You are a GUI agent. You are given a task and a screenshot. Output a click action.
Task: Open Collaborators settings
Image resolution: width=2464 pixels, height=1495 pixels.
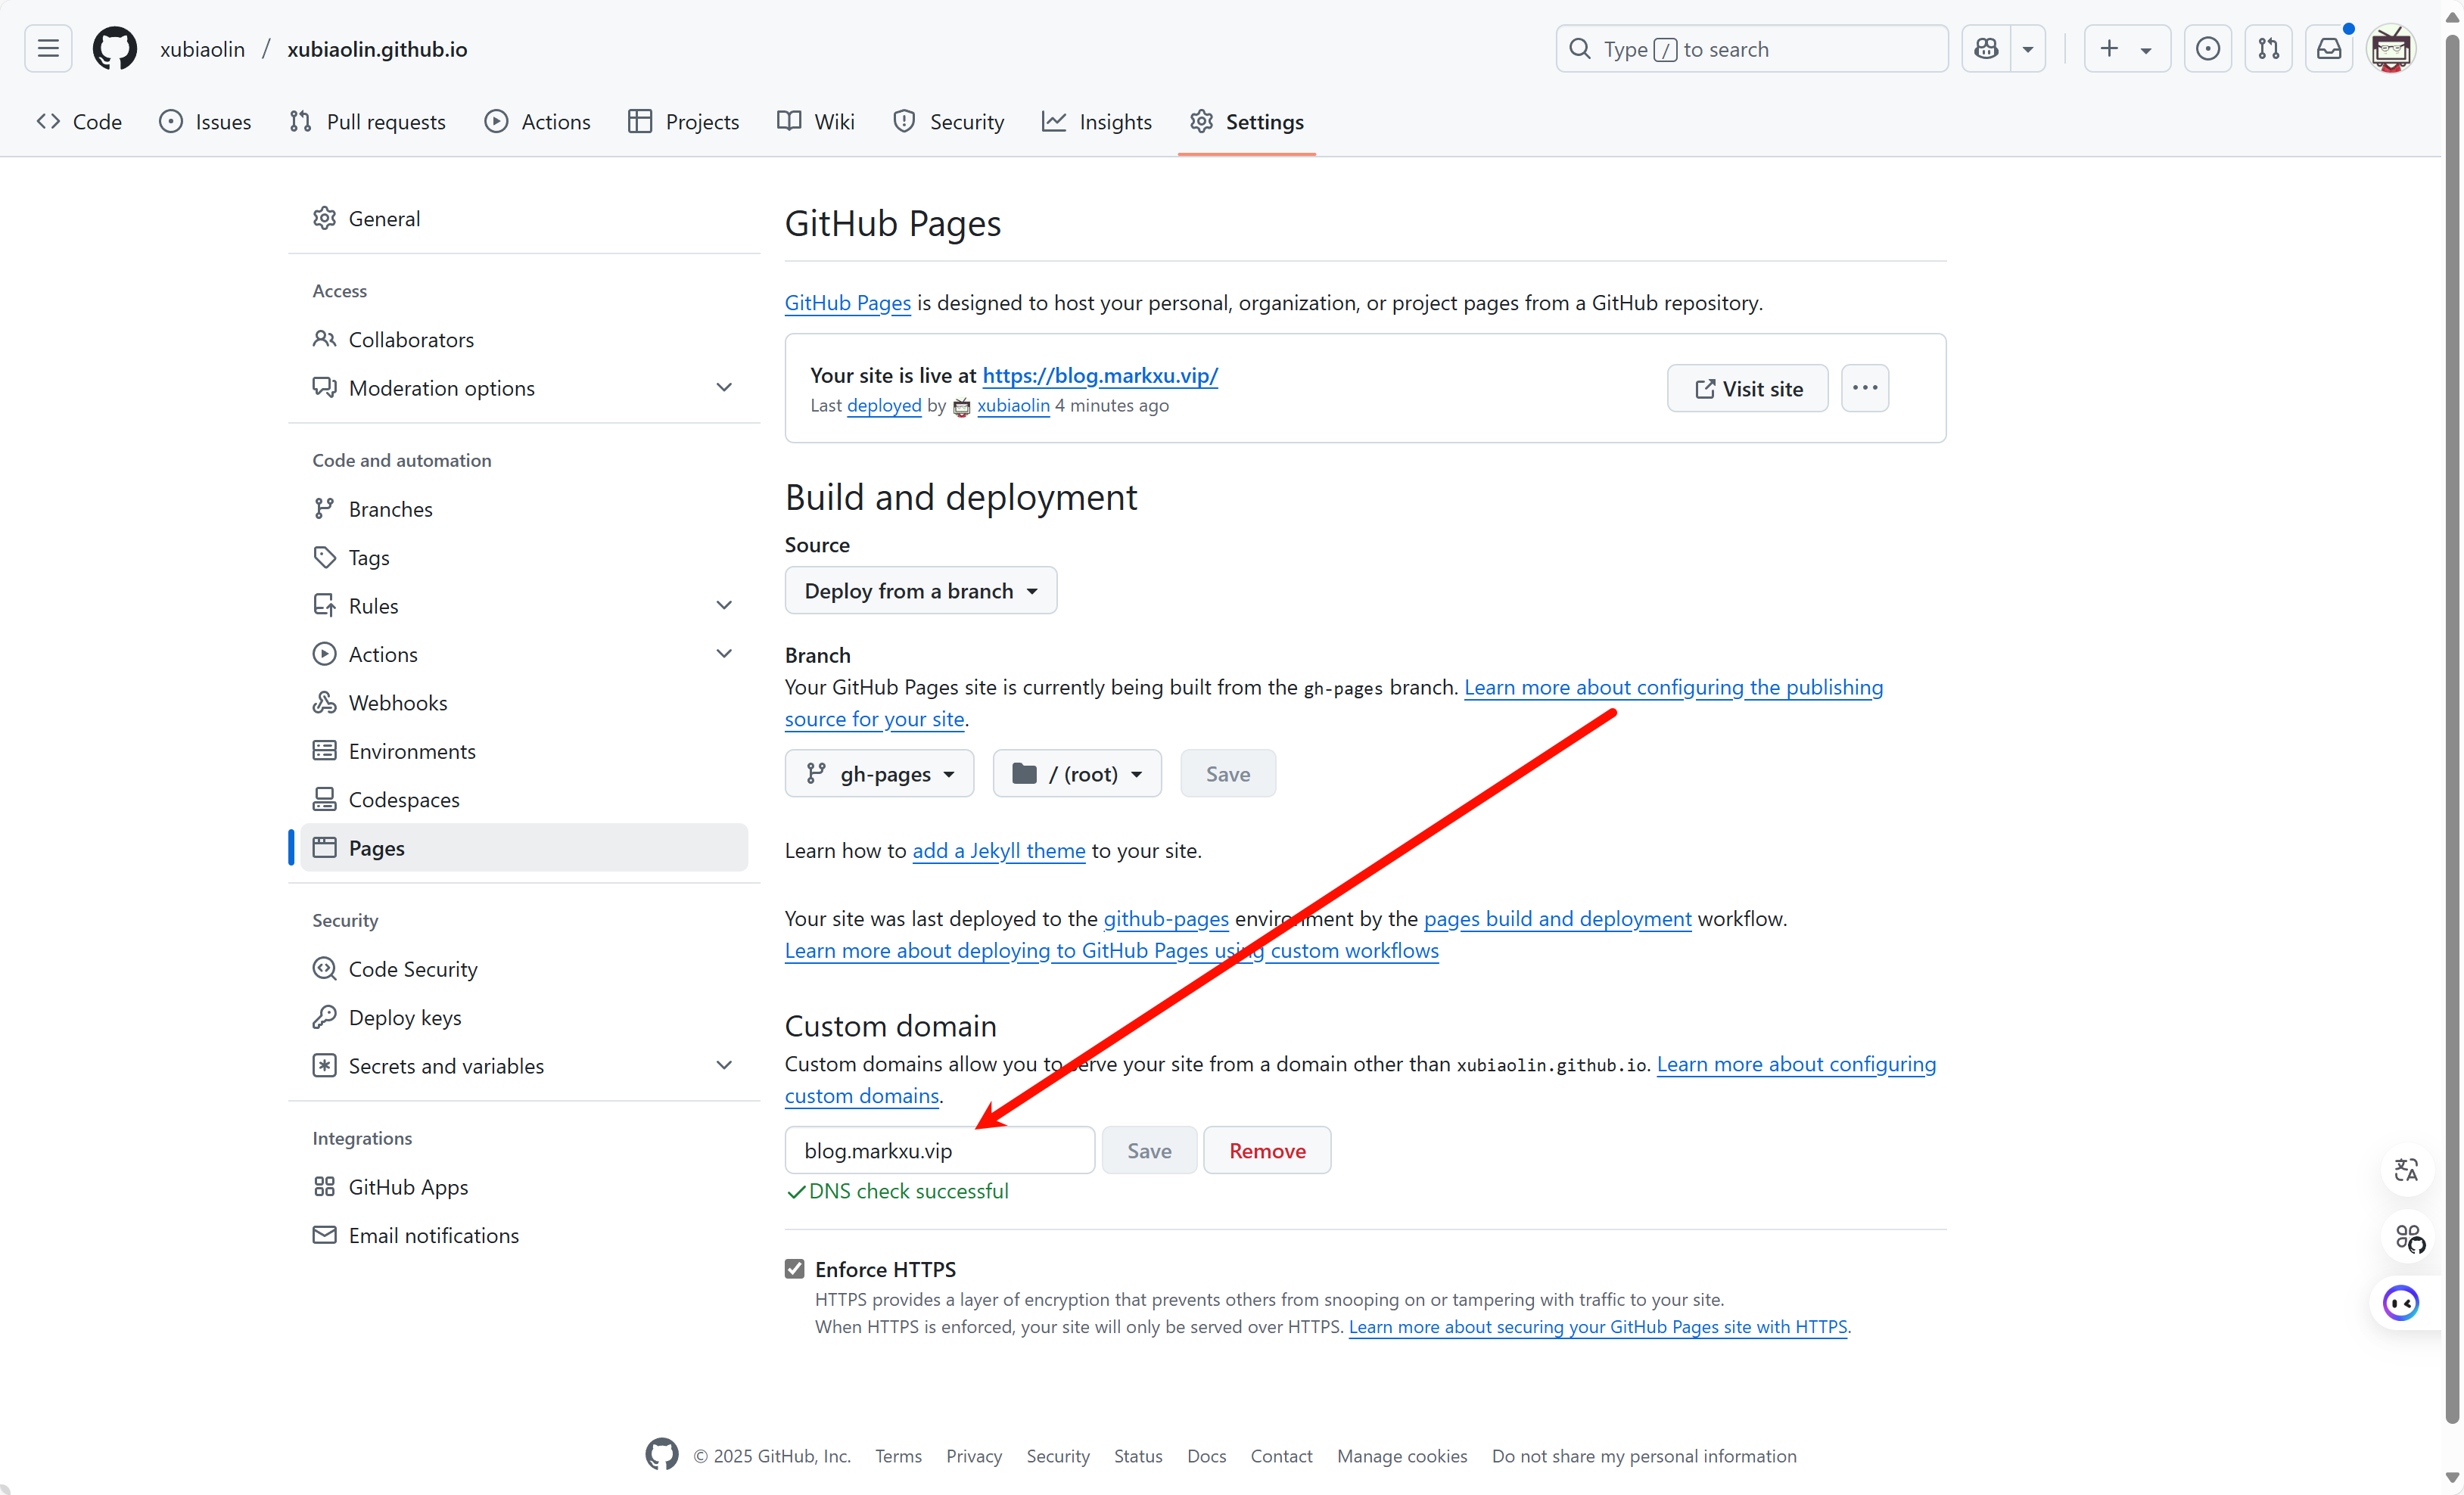point(524,339)
